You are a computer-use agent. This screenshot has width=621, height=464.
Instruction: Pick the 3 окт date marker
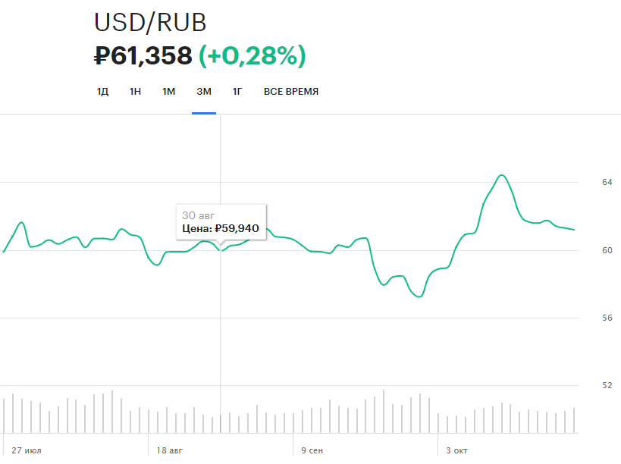457,450
